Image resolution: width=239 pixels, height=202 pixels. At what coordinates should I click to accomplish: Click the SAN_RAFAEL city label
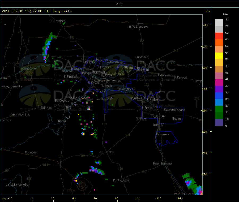click(x=97, y=72)
